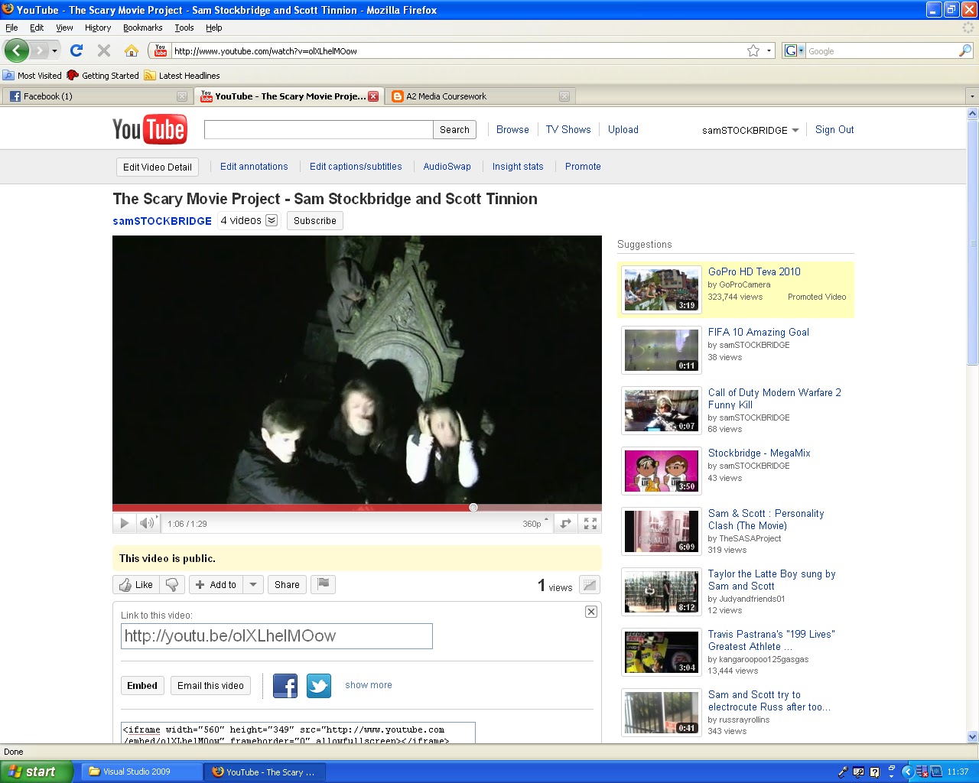Open the bookmark star dropdown arrow
979x783 pixels.
[x=769, y=51]
